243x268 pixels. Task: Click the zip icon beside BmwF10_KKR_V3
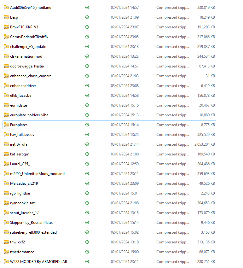(6, 27)
